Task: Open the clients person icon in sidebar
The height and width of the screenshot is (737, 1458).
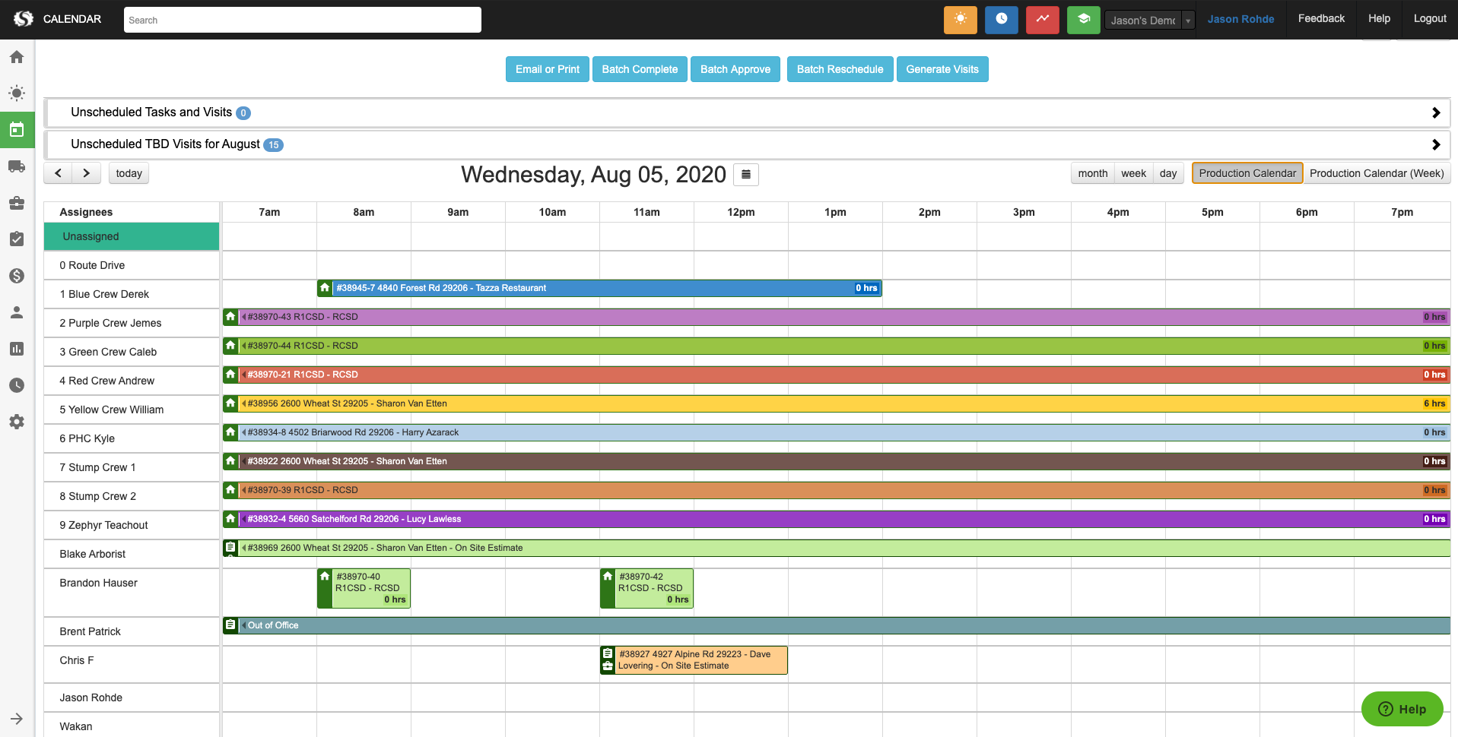Action: (x=17, y=312)
